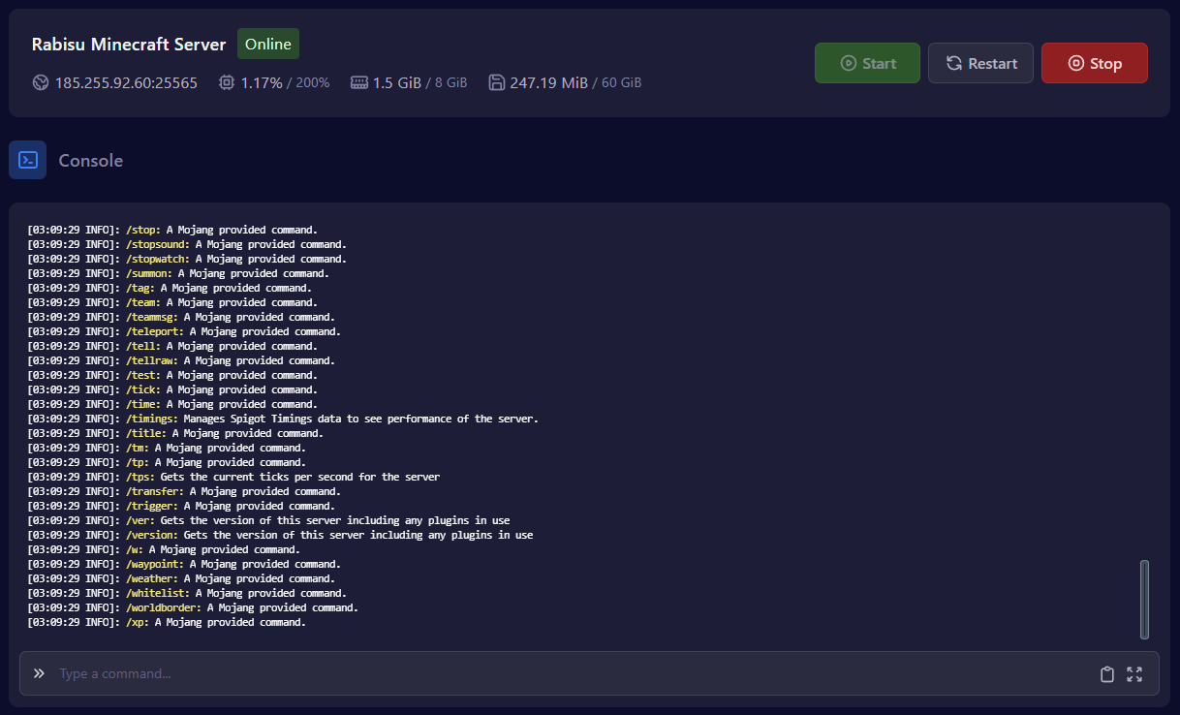The width and height of the screenshot is (1180, 715).
Task: Click the /whitelist command log line
Action: tap(187, 593)
